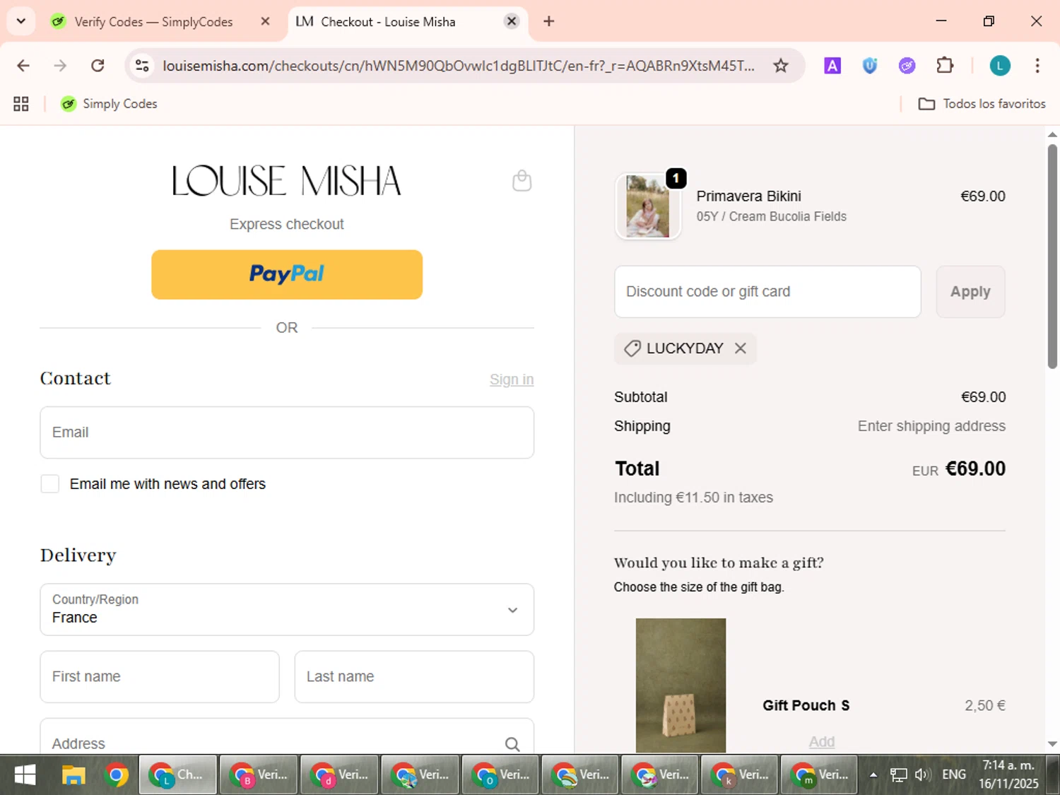
Task: Switch to the taskbar window labeled Ch...
Action: coord(177,775)
